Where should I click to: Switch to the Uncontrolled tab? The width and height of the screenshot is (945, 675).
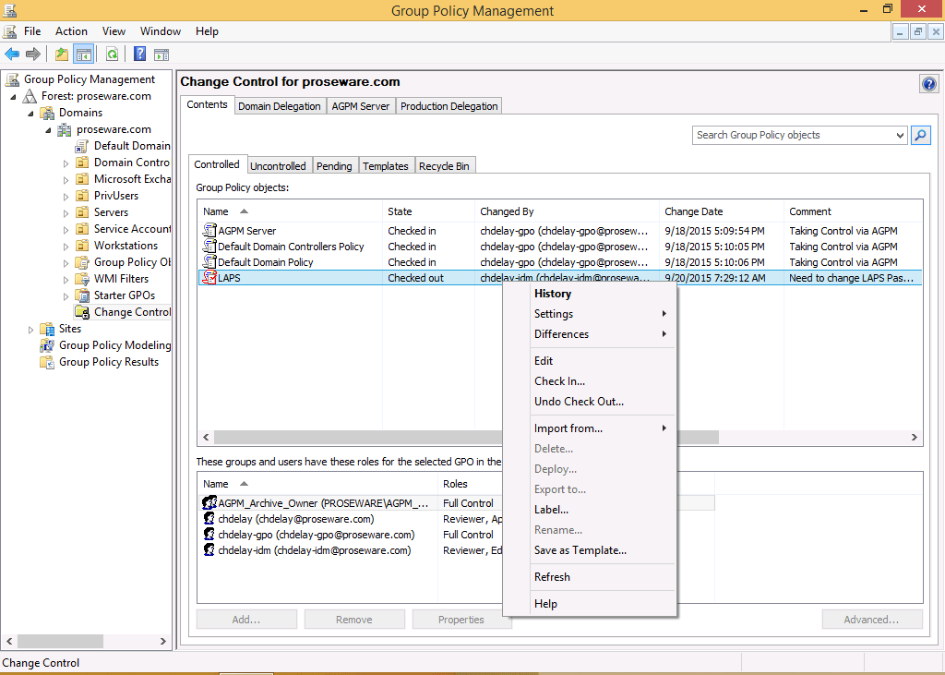coord(278,166)
